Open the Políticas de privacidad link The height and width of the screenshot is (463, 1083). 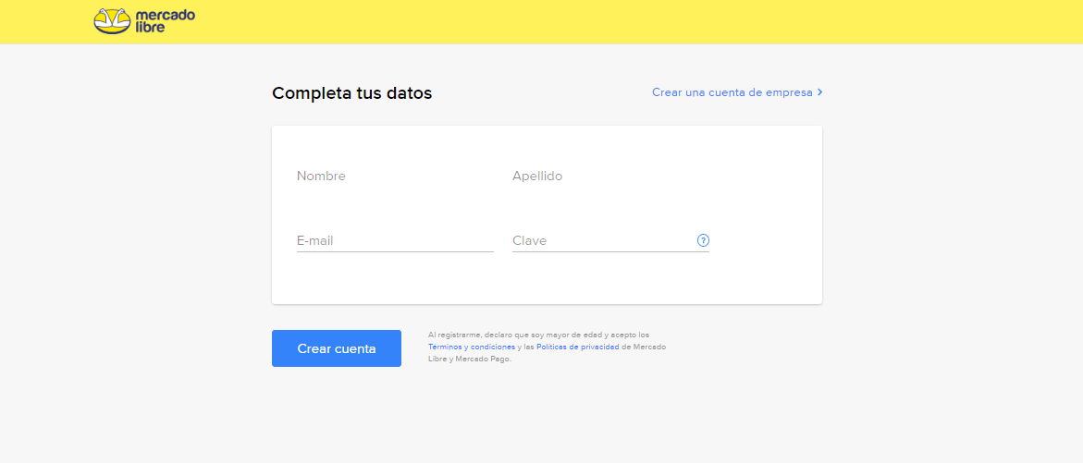click(577, 347)
